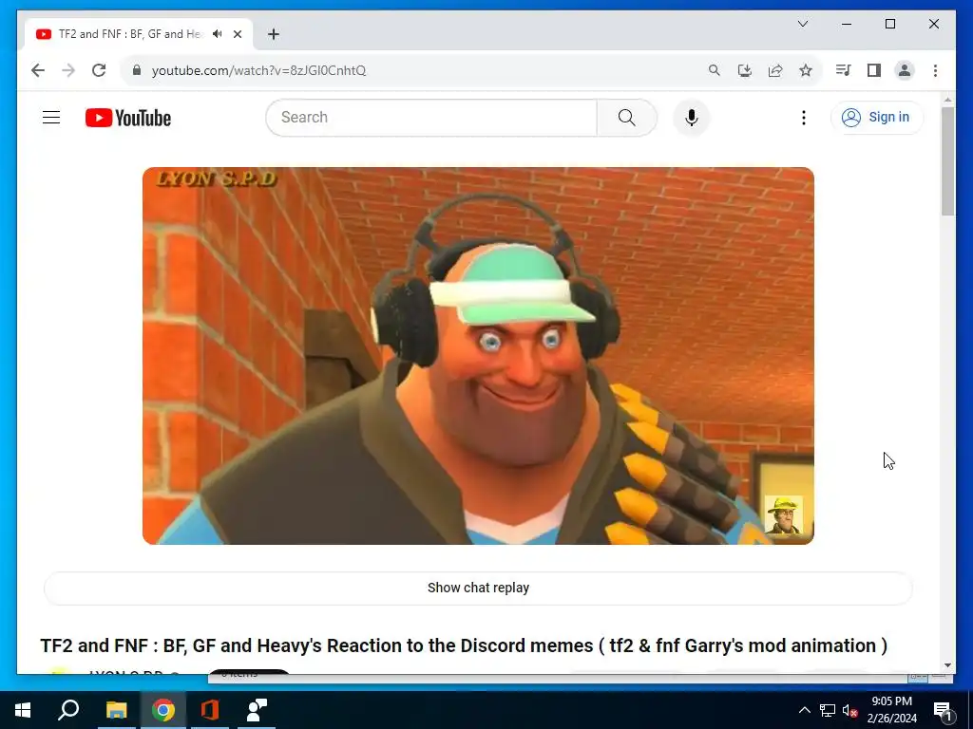
Task: Click scrollbar up arrow
Action: [x=947, y=100]
